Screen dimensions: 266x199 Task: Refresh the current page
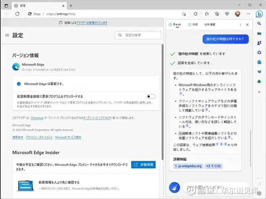[17, 14]
